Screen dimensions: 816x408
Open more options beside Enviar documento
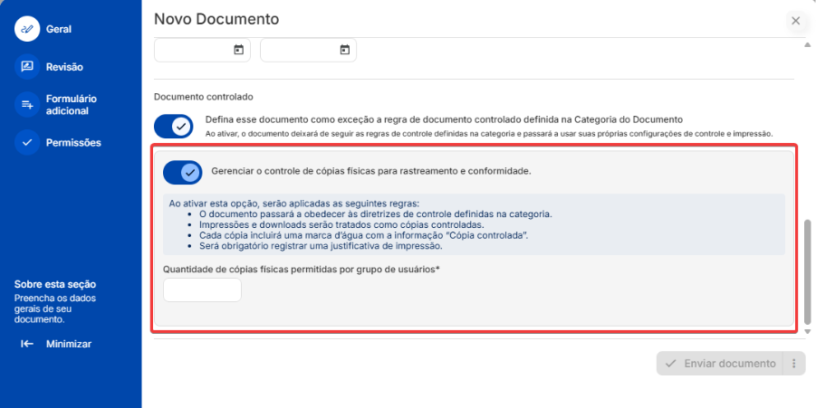coord(792,364)
